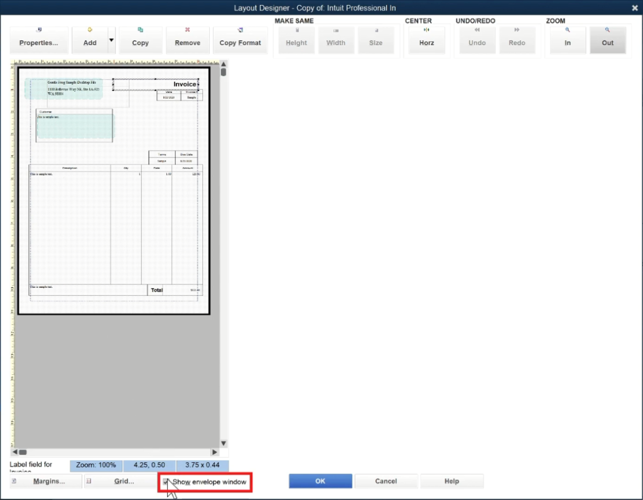This screenshot has width=643, height=500.
Task: Confirm changes with the OK button
Action: click(320, 481)
